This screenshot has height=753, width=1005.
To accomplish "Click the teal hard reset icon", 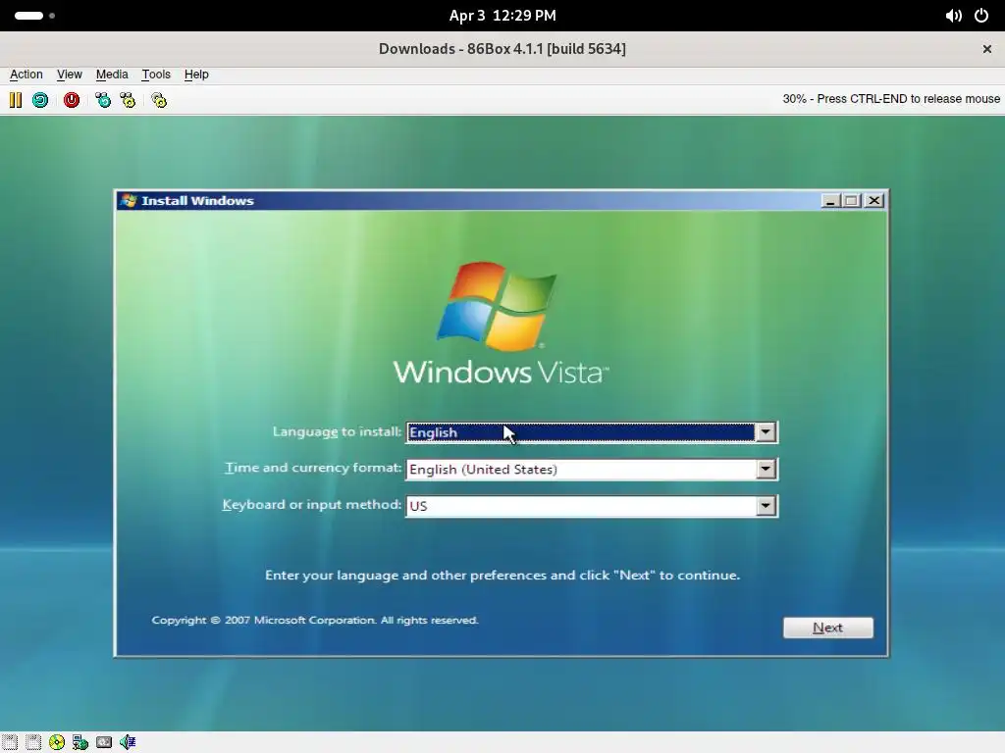I will [39, 100].
